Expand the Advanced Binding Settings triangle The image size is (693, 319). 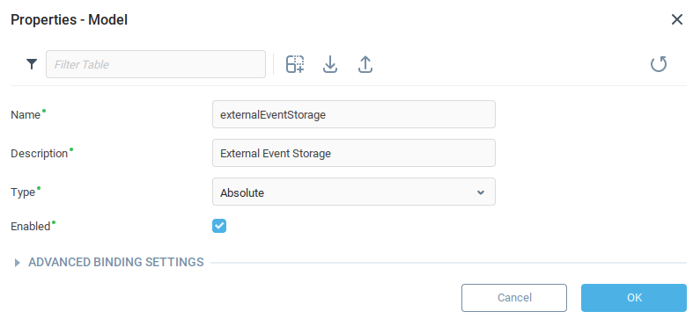(x=18, y=263)
